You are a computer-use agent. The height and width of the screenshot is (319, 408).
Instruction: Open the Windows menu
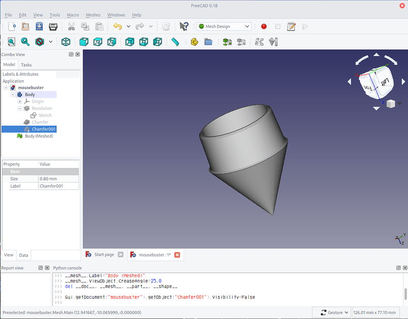coord(116,15)
